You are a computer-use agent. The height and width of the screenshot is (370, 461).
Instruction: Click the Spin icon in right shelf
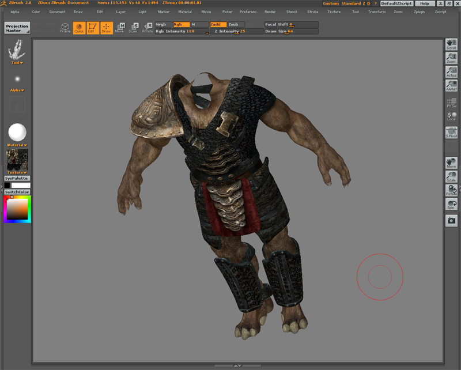451,204
